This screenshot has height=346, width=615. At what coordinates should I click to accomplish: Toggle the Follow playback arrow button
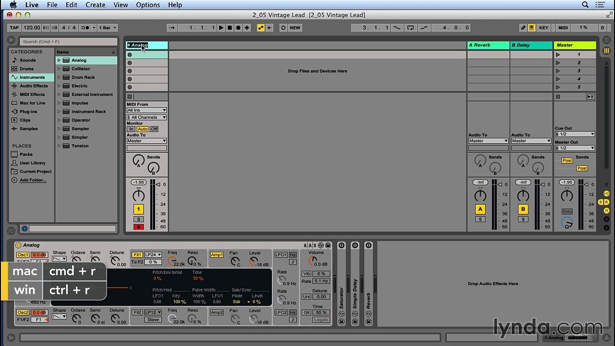(x=172, y=28)
